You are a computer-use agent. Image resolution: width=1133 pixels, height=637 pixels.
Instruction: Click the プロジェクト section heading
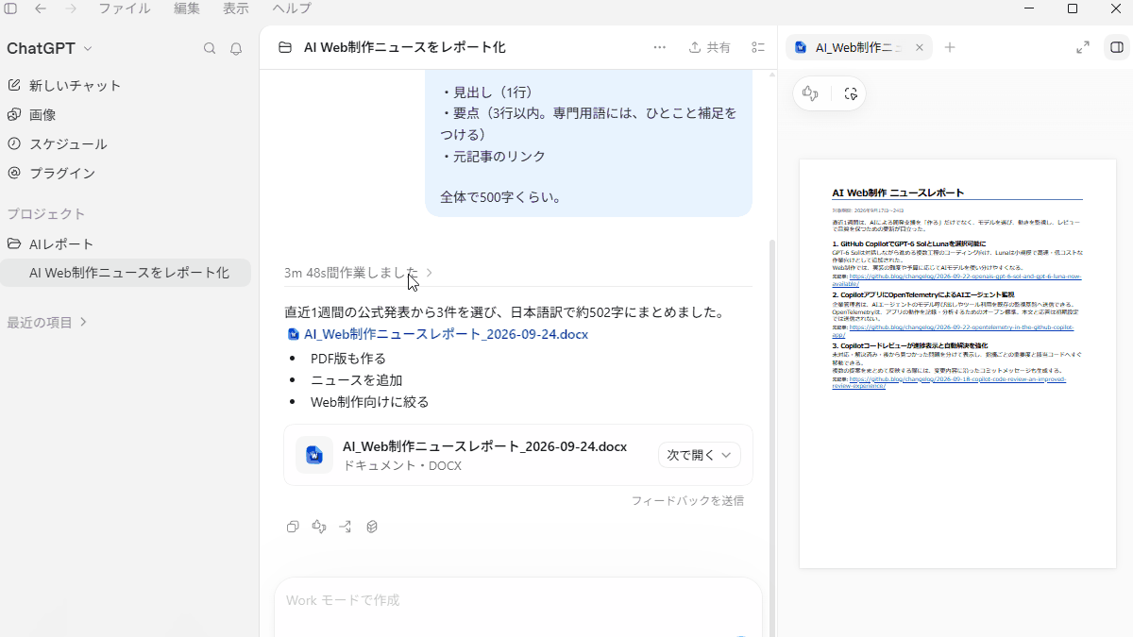[x=46, y=214]
